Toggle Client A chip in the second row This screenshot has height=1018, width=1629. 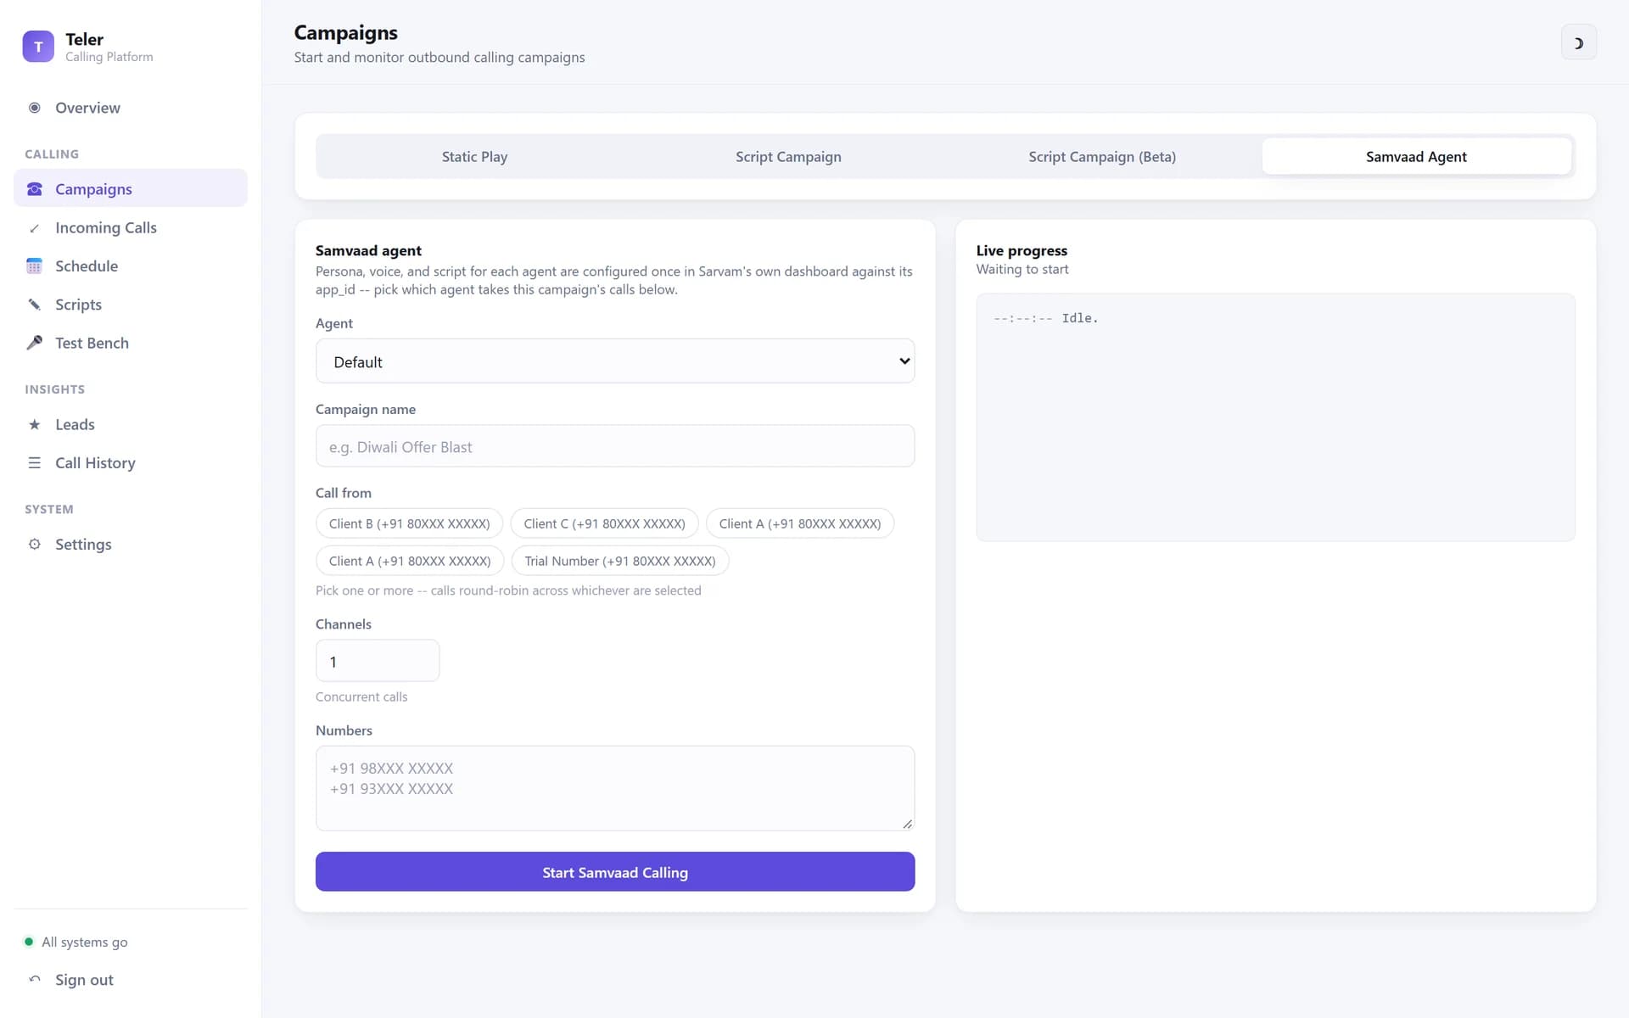click(410, 561)
